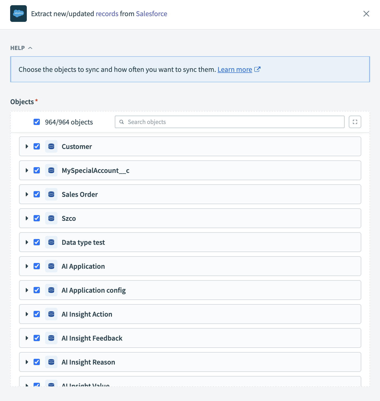Click the records link in the dialog title

[107, 14]
